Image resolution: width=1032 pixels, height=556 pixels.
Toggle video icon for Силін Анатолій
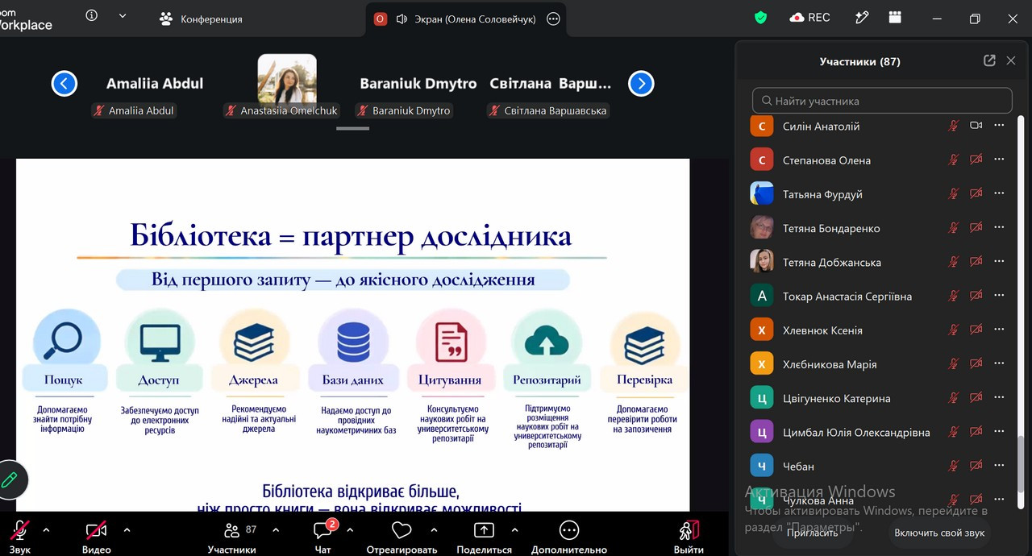[x=976, y=126]
